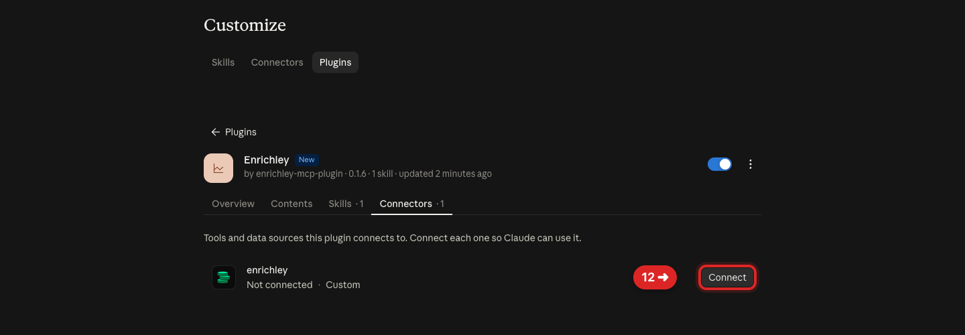Toggle the Enrichley plugin switch off
Viewport: 965px width, 335px height.
pos(720,164)
